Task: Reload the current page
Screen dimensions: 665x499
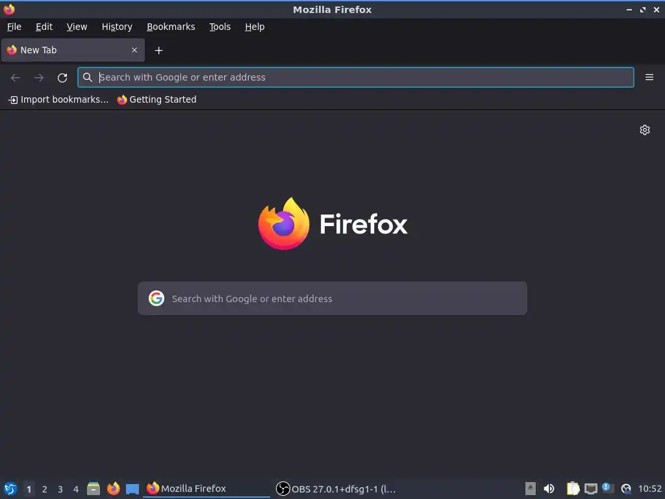Action: click(x=62, y=77)
